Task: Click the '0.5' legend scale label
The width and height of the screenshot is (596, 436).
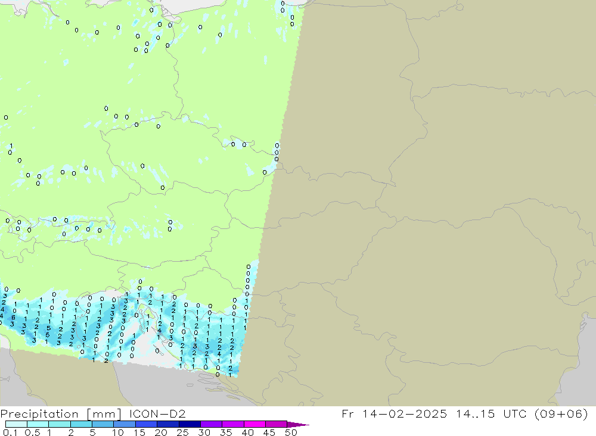Action: 32,432
